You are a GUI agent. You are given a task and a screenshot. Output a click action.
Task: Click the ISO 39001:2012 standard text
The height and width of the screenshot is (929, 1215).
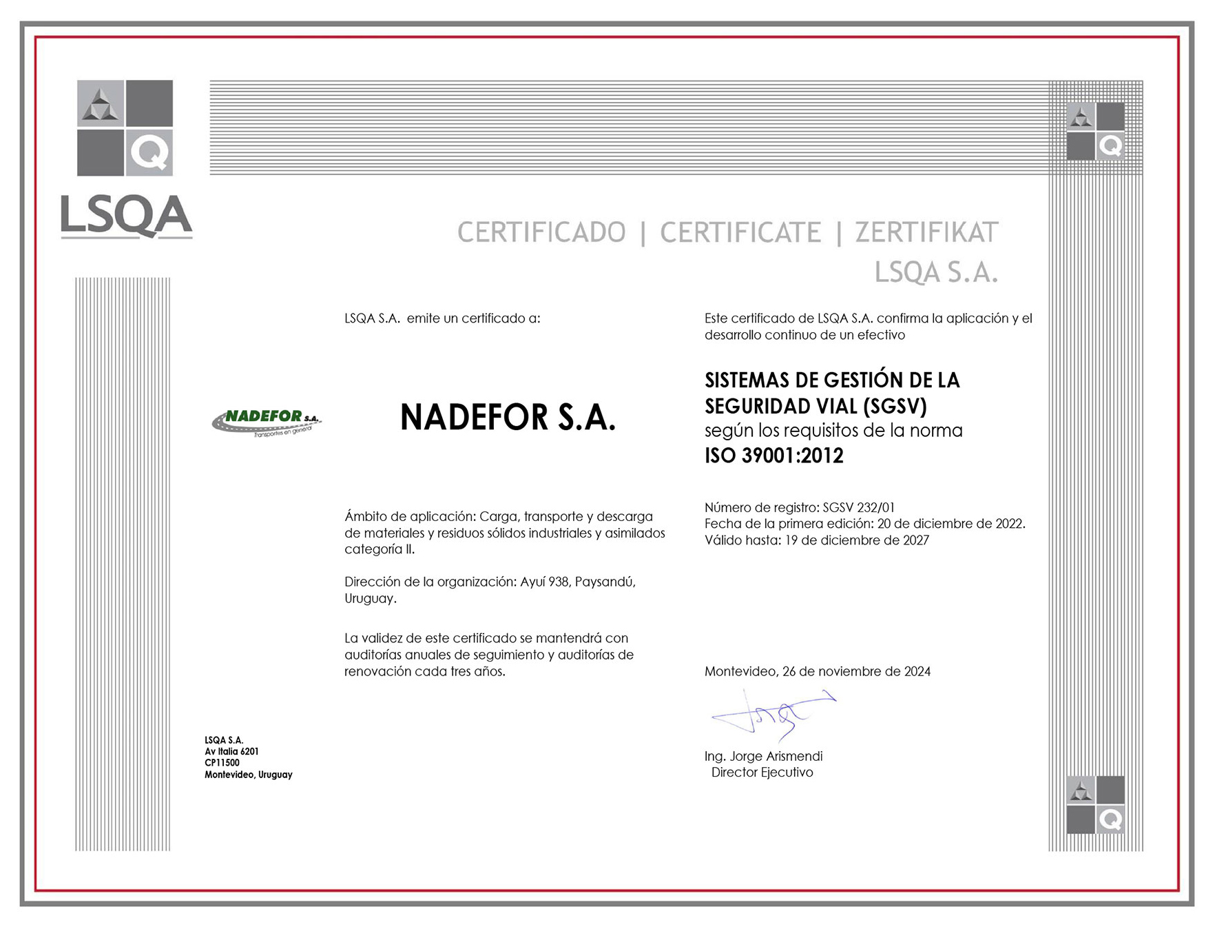(773, 456)
